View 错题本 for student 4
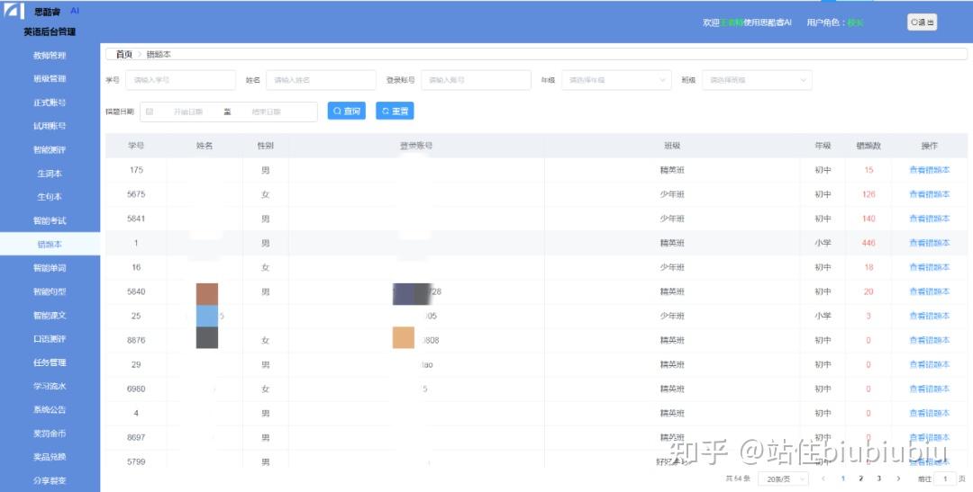This screenshot has width=973, height=492. 929,414
